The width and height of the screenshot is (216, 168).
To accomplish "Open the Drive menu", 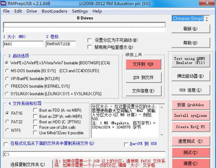I will tap(32, 11).
